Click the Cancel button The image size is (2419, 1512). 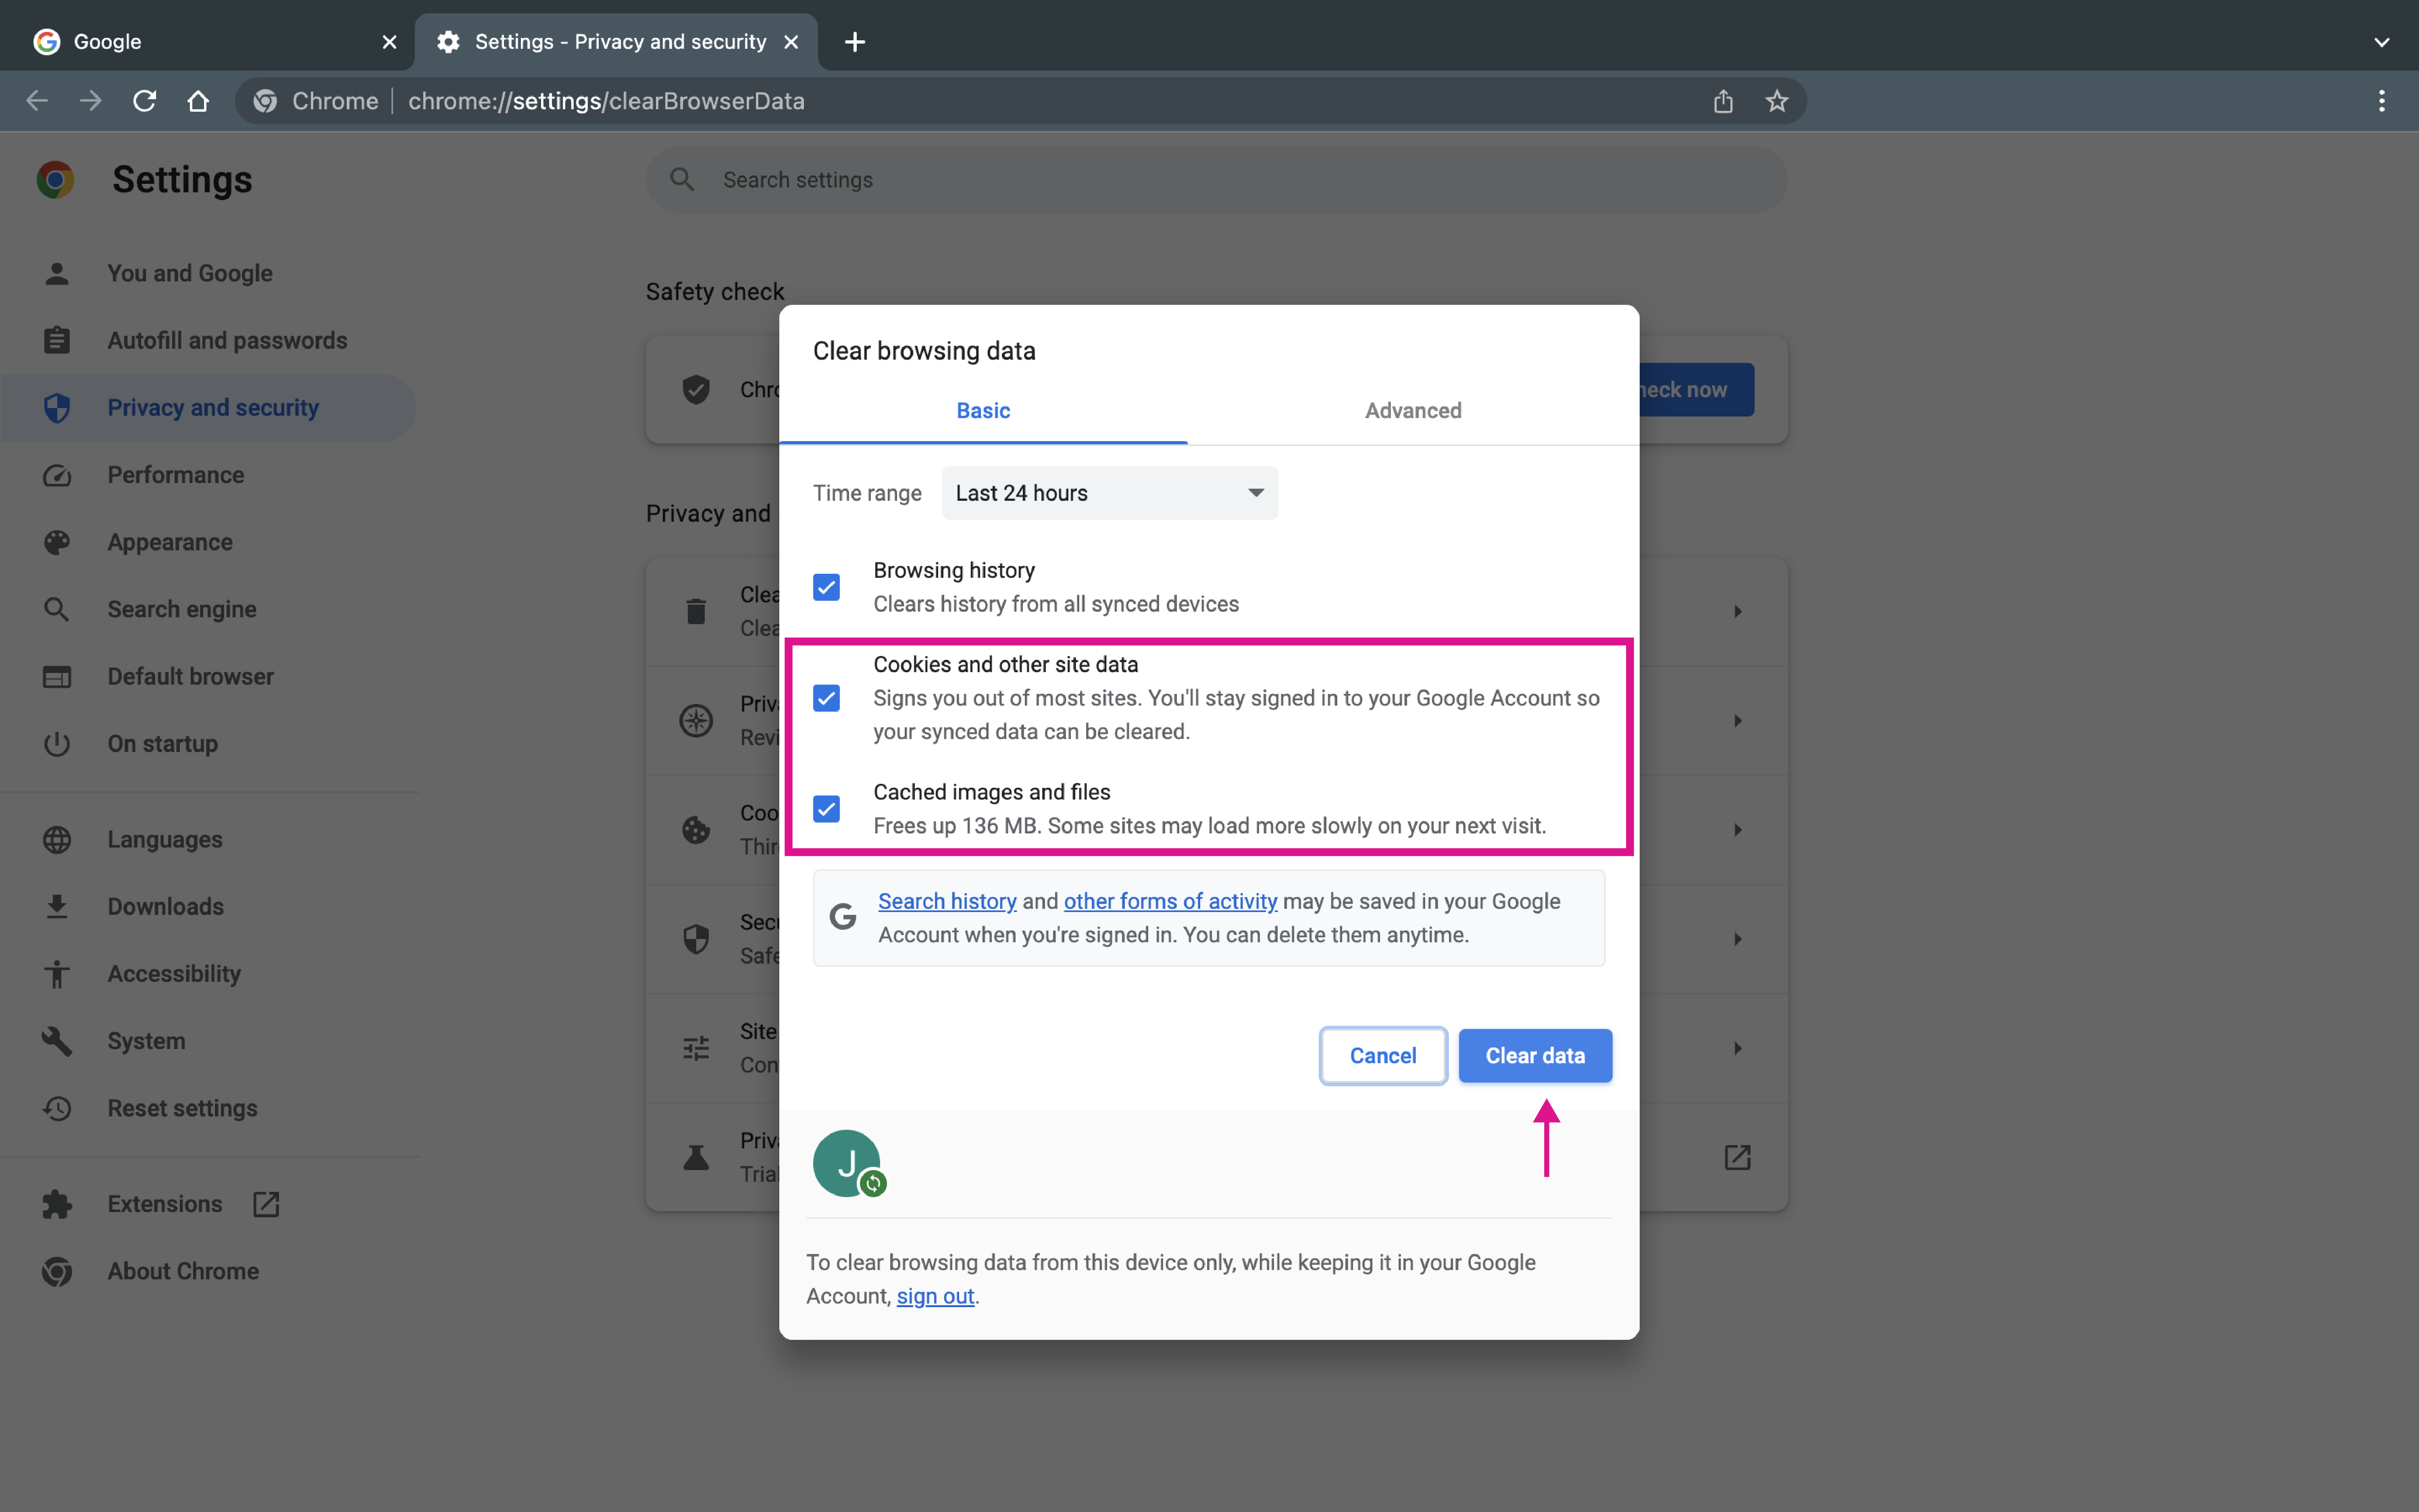coord(1383,1056)
